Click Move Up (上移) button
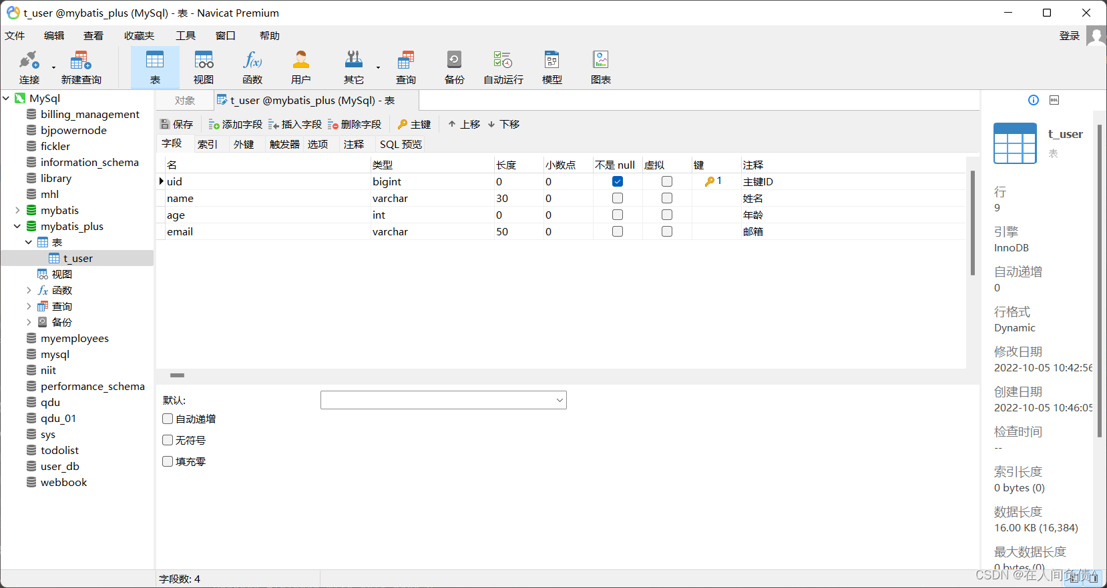The height and width of the screenshot is (588, 1107). coord(464,124)
